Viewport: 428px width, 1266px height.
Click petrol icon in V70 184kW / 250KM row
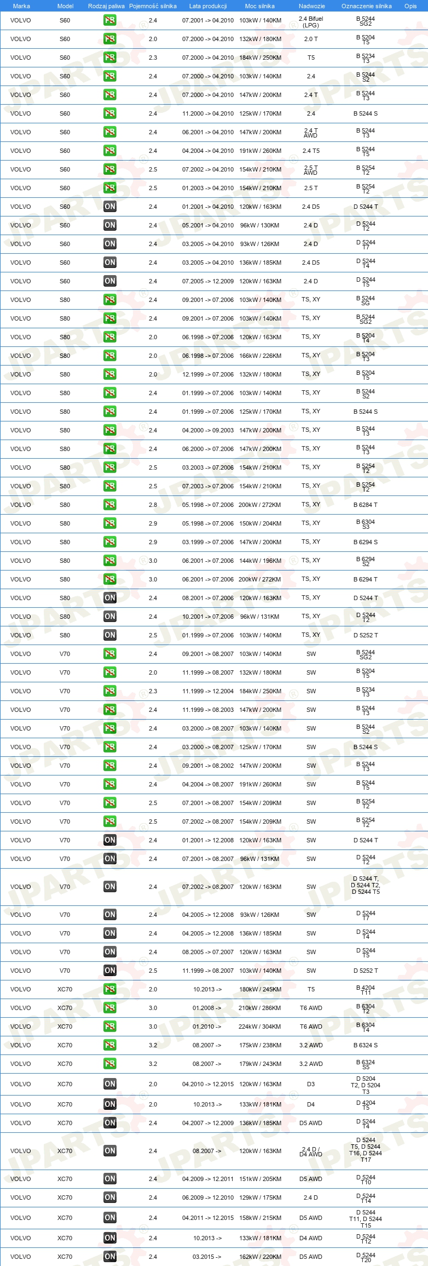(109, 691)
